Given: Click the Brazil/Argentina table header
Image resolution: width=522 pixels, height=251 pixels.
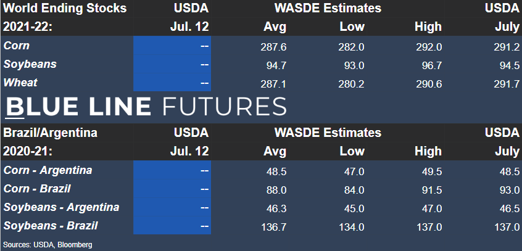Looking at the screenshot, I should click(50, 133).
